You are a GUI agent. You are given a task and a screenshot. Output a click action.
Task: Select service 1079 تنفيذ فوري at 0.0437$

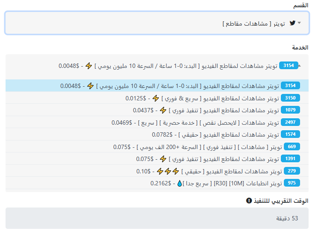[x=157, y=110]
